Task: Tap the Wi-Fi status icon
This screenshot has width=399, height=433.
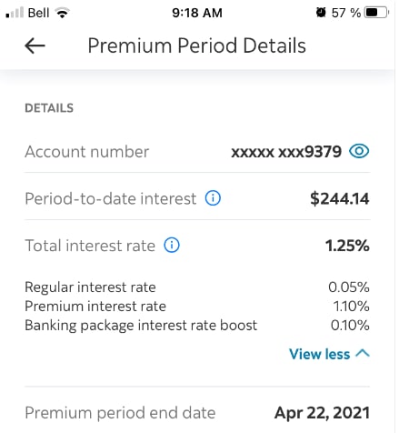Action: pyautogui.click(x=63, y=13)
